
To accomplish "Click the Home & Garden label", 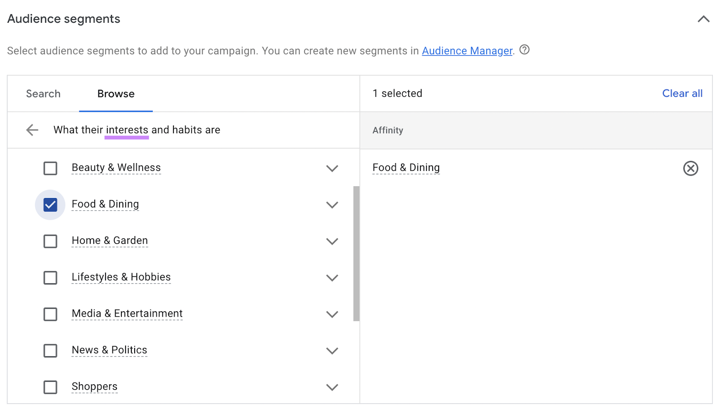I will 110,241.
